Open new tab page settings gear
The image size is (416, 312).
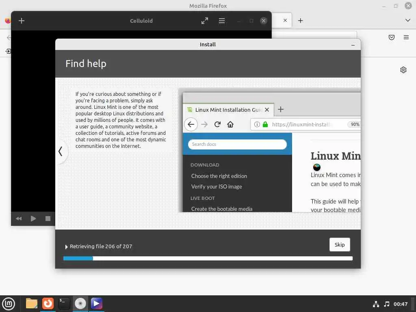[403, 70]
